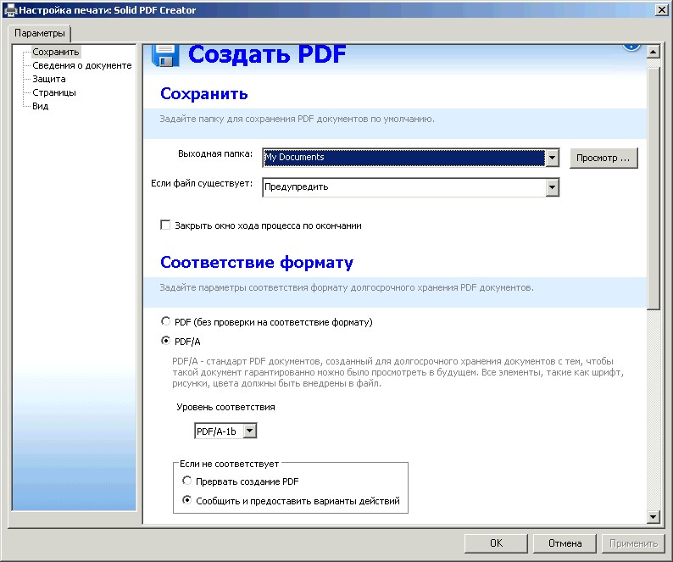Viewport: 673px width, 562px height.
Task: Click the printer icon in the title bar
Action: point(10,10)
